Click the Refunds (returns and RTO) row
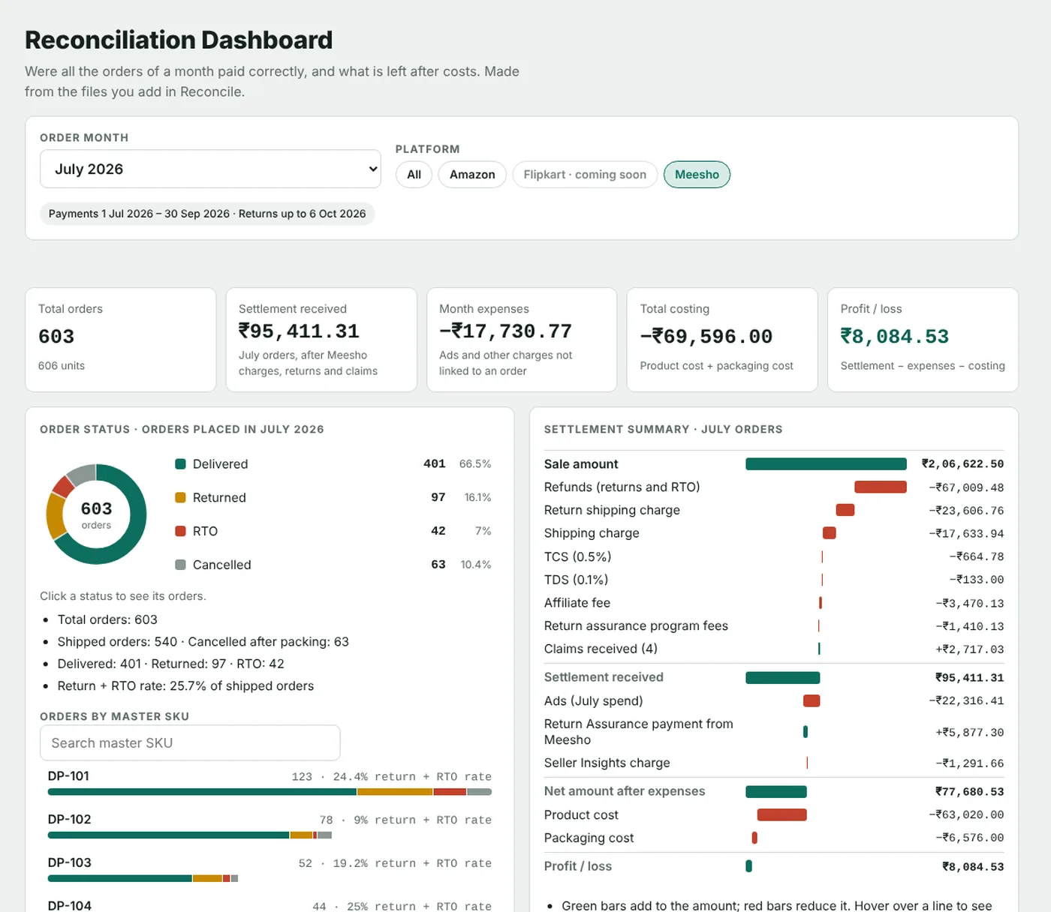This screenshot has width=1051, height=912. point(774,487)
